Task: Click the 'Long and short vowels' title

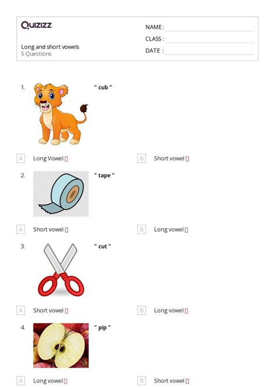Action: pyautogui.click(x=50, y=47)
